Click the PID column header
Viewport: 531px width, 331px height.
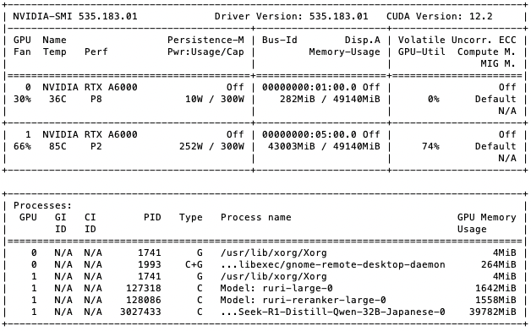tap(152, 217)
